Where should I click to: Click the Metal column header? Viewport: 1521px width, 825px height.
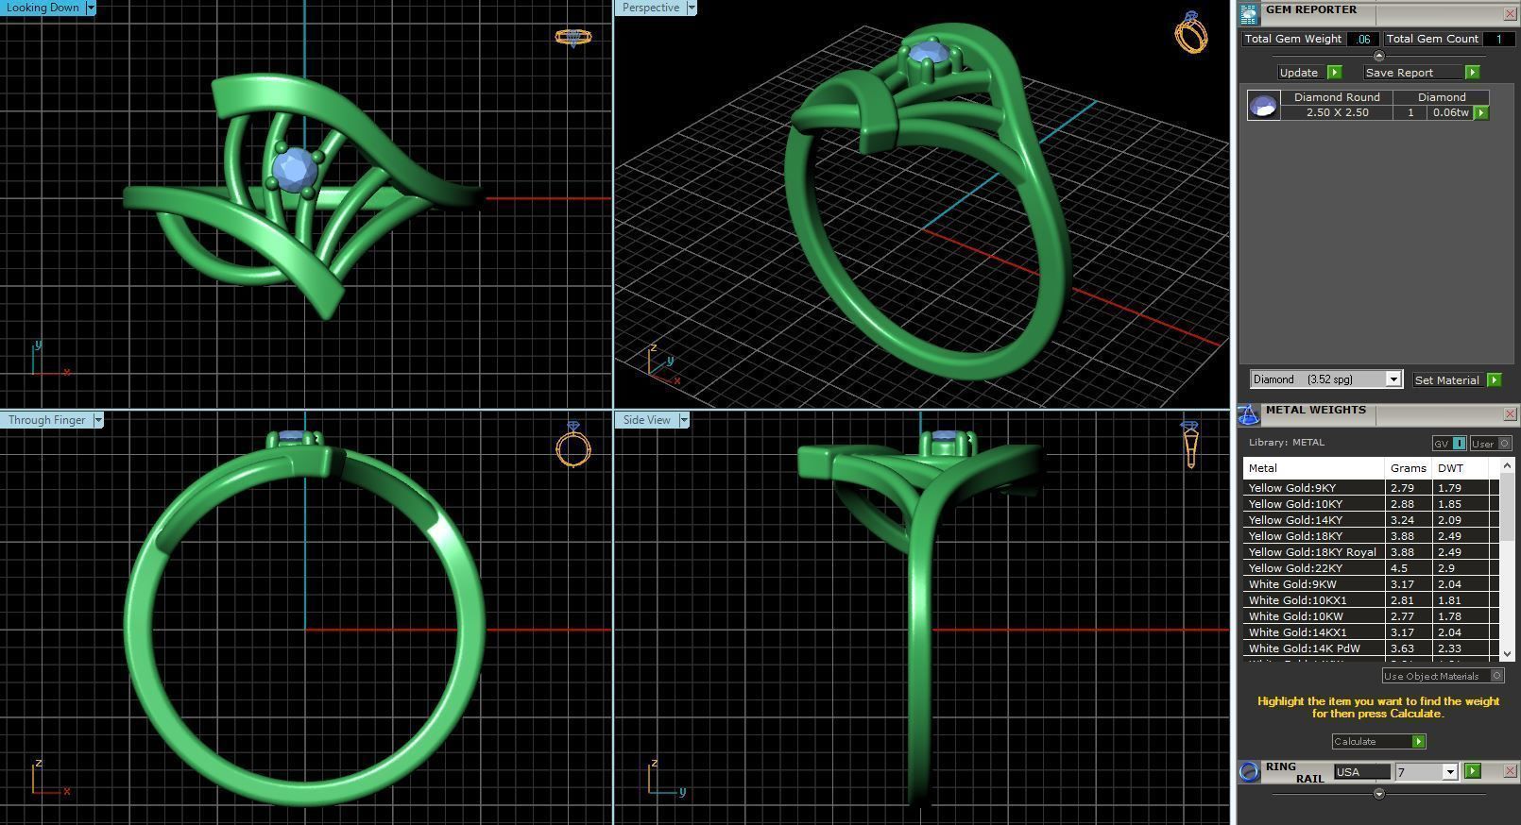tap(1313, 468)
